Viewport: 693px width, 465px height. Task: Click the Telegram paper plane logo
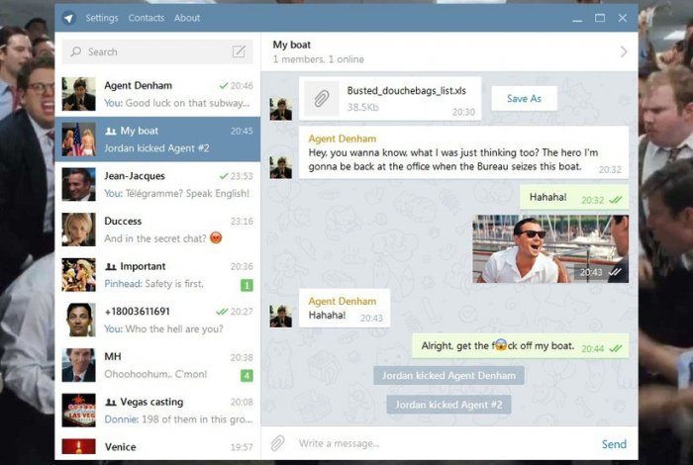pos(68,18)
